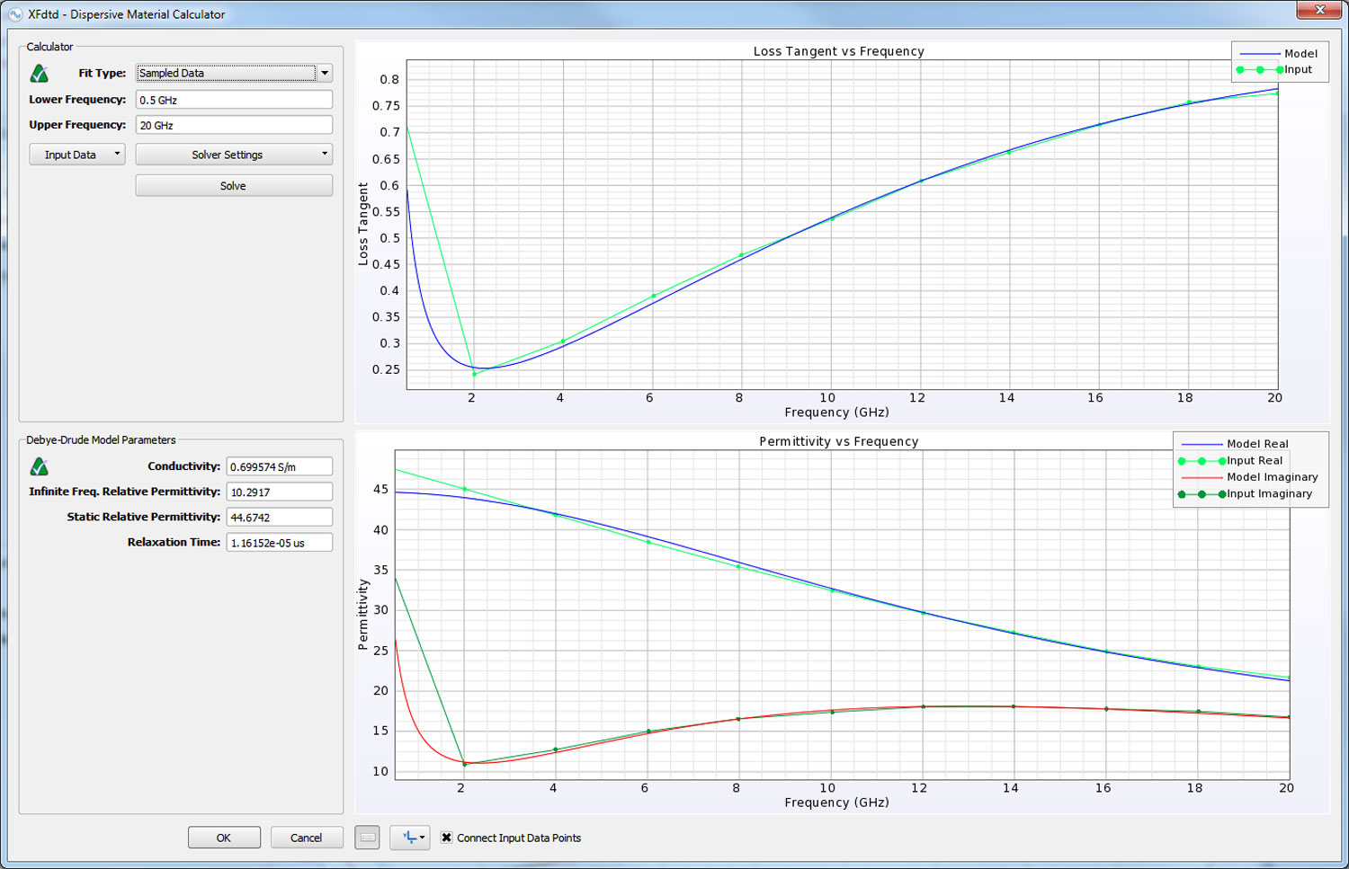
Task: Expand the Input Data dropdown button
Action: pyautogui.click(x=76, y=155)
